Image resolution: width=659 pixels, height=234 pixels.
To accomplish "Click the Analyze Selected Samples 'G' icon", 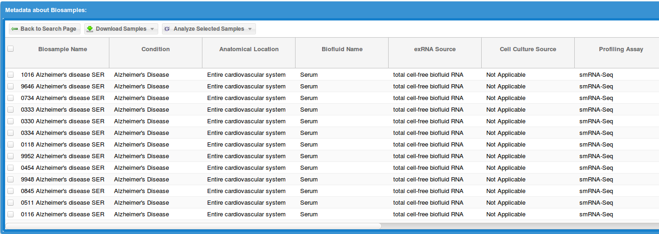I will [x=167, y=29].
